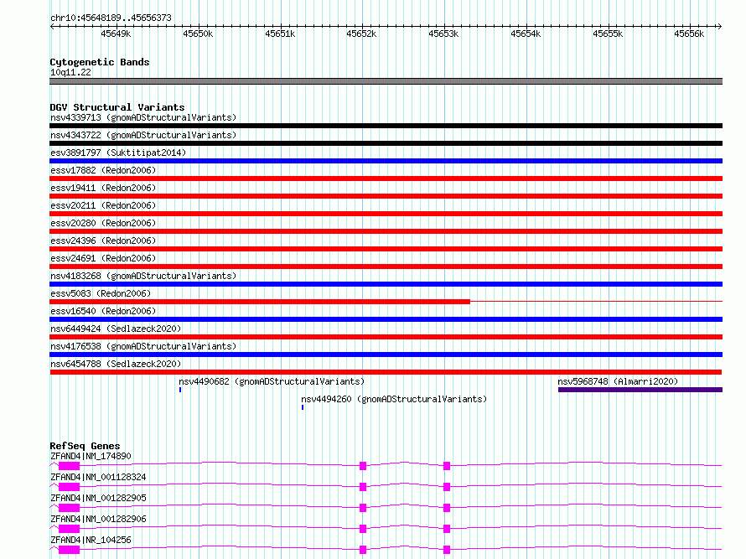746x559 pixels.
Task: Open the nsv4339713 gnomAD variant label
Action: click(x=143, y=117)
